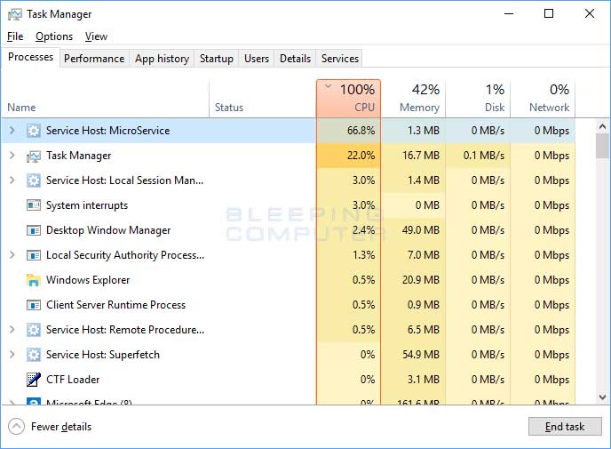Maximize the Task Manager window
The image size is (611, 449).
(549, 13)
